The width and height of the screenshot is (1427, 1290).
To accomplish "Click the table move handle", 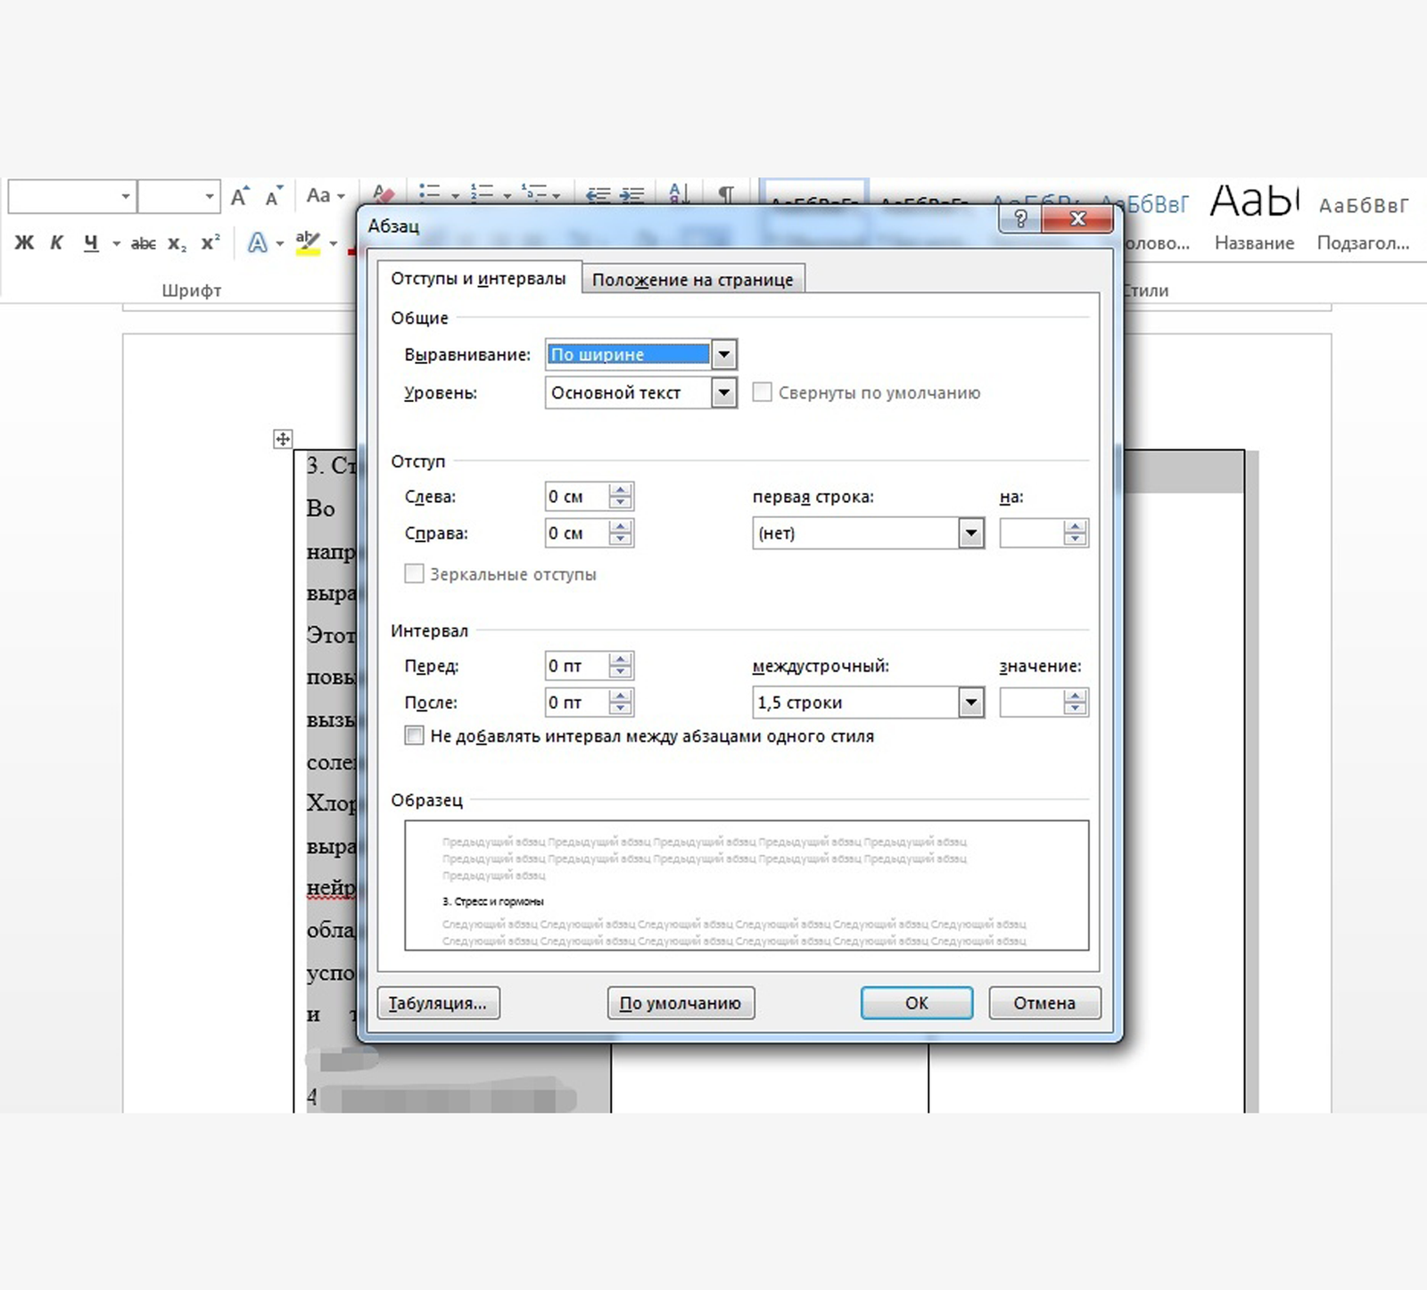I will (283, 439).
